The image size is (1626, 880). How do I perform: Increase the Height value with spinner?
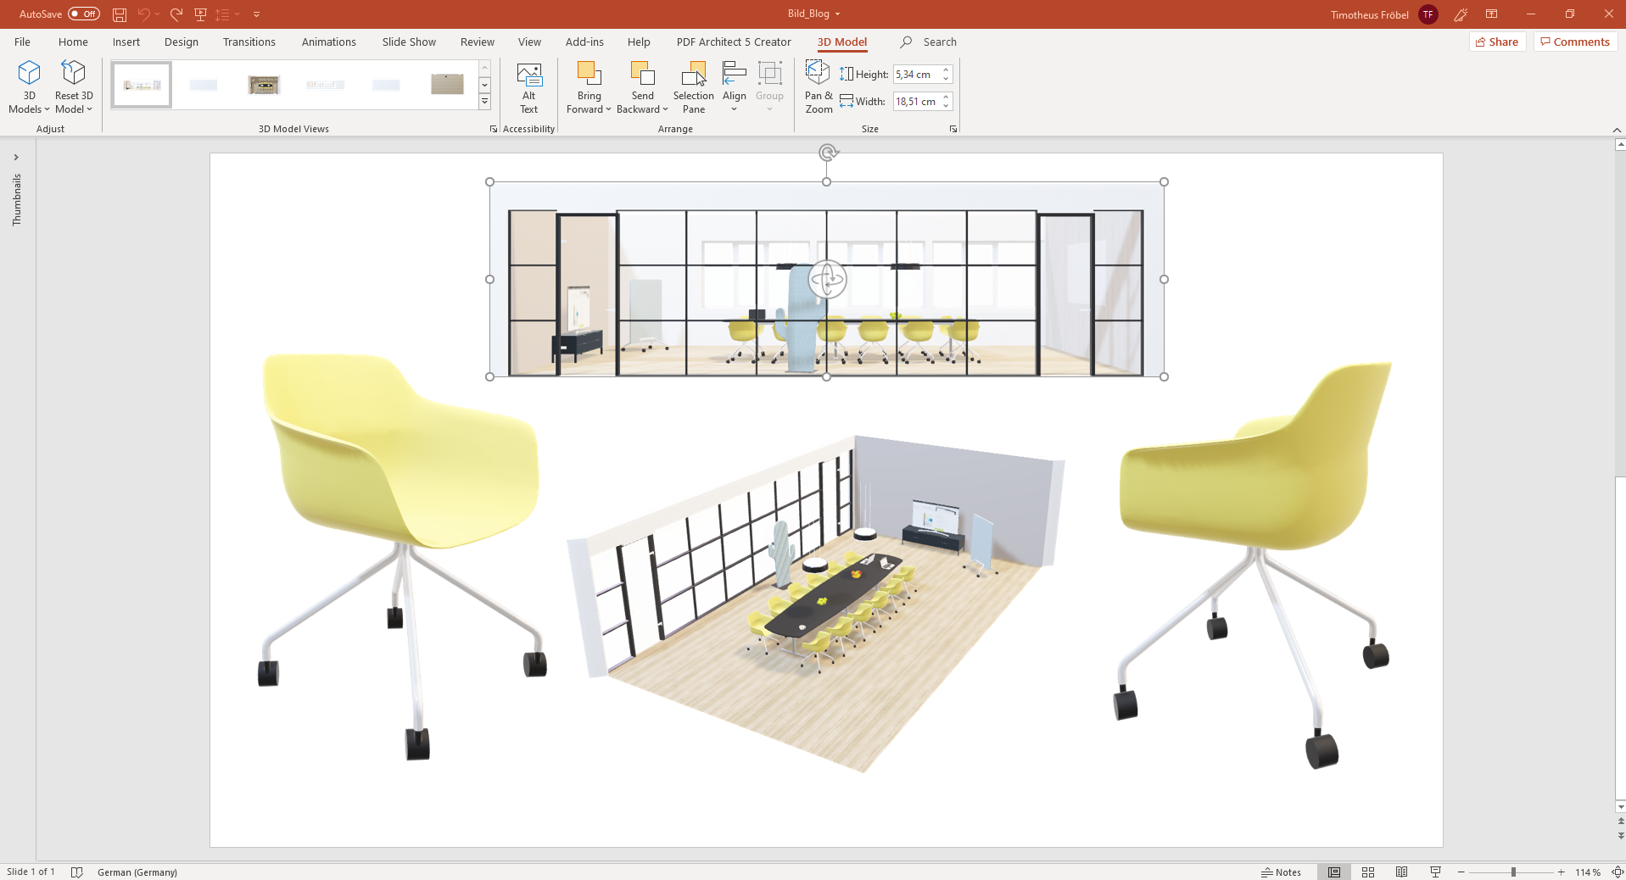click(x=946, y=70)
